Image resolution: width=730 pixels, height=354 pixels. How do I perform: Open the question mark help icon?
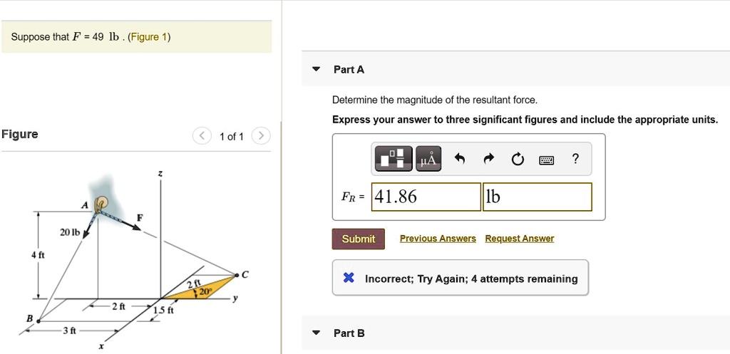(575, 160)
